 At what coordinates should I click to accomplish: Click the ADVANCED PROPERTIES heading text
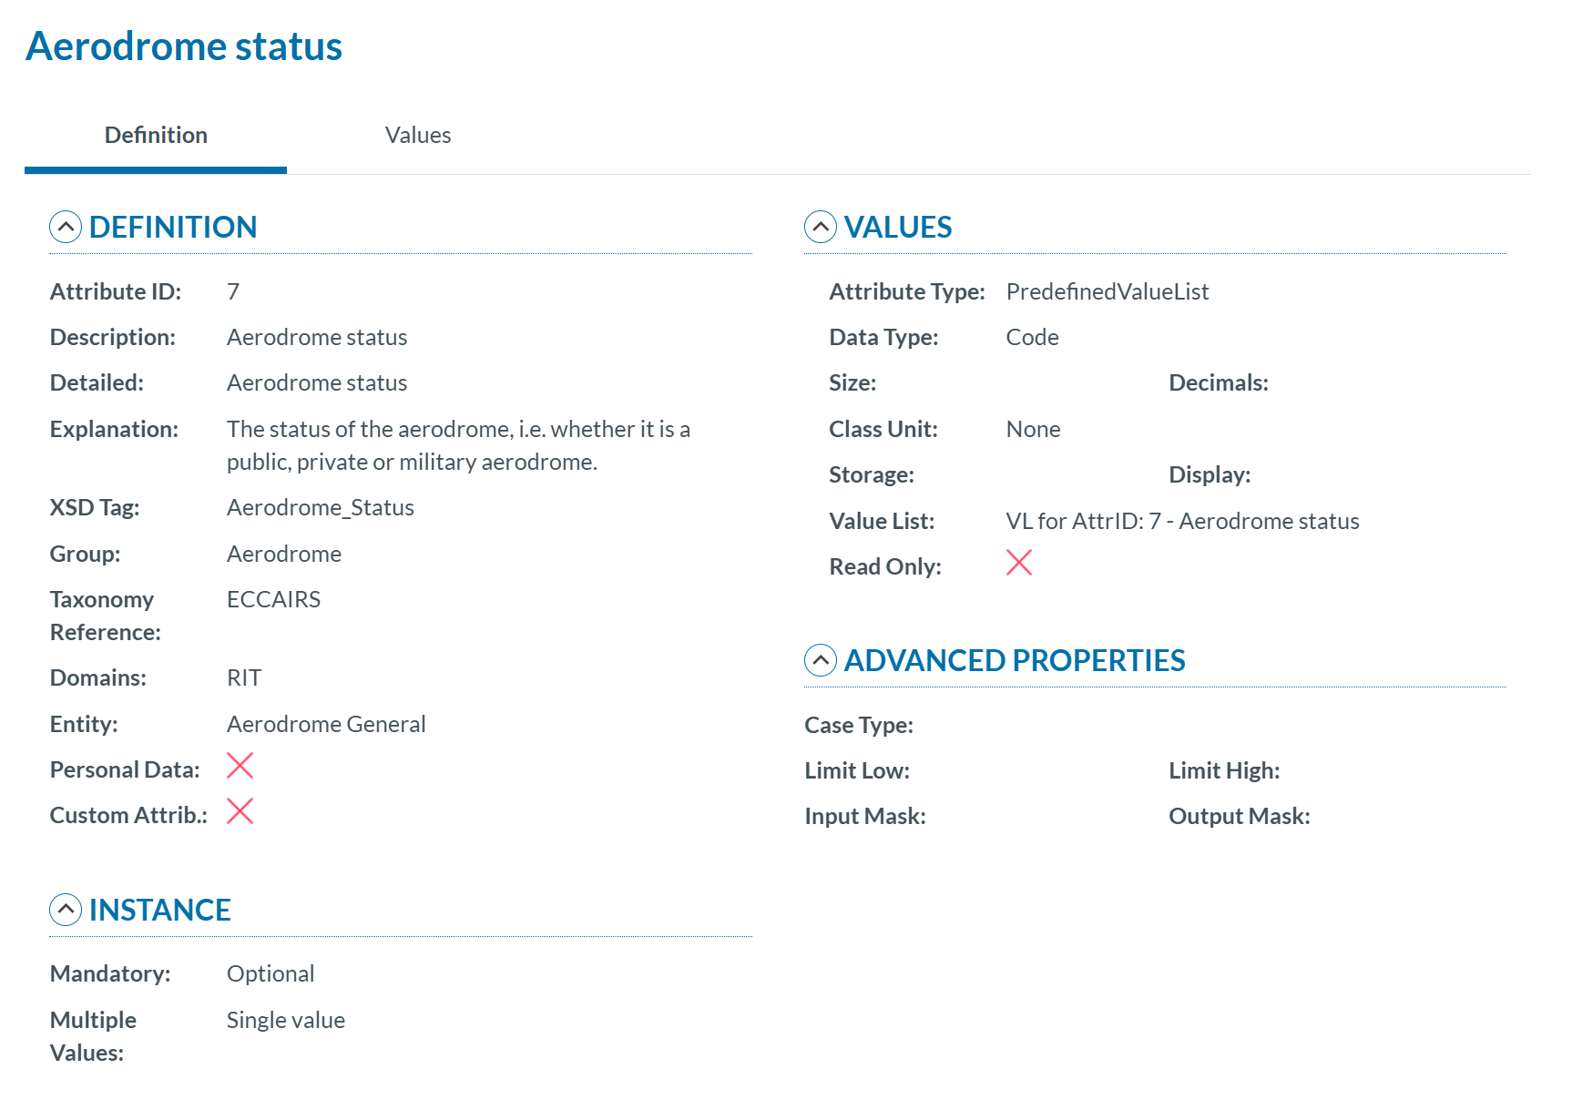pos(1014,660)
